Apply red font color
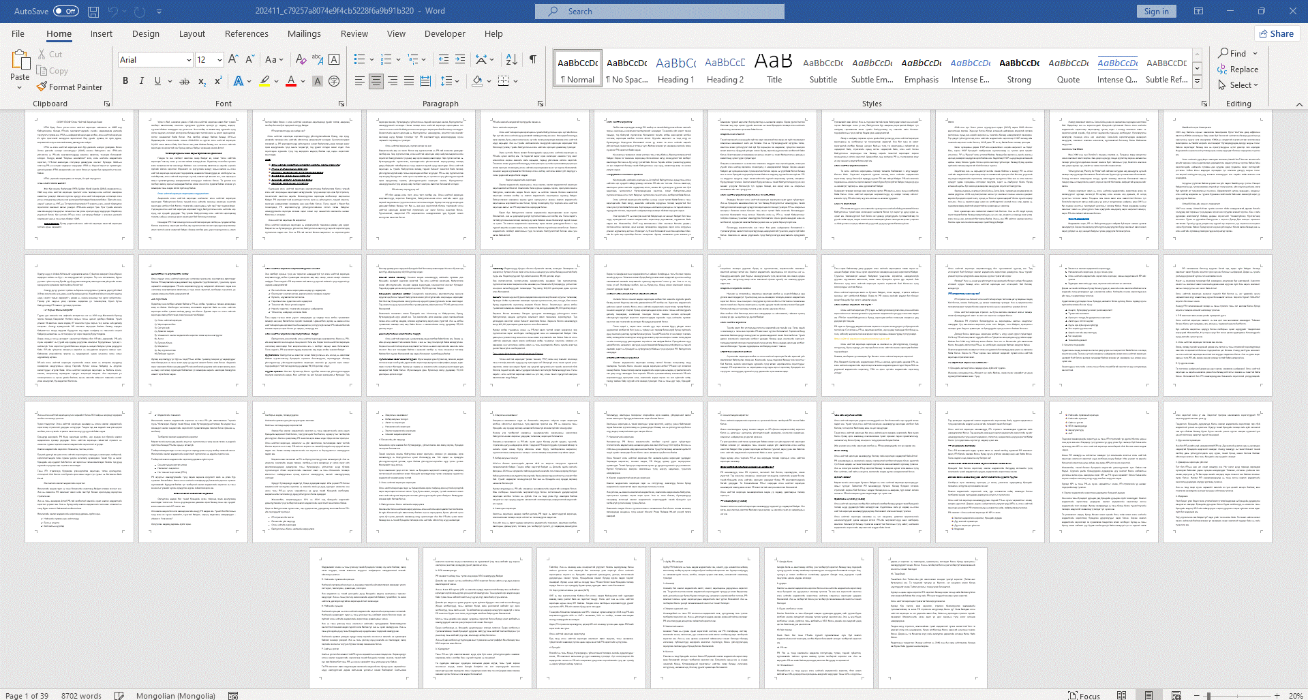This screenshot has height=700, width=1308. pos(291,81)
